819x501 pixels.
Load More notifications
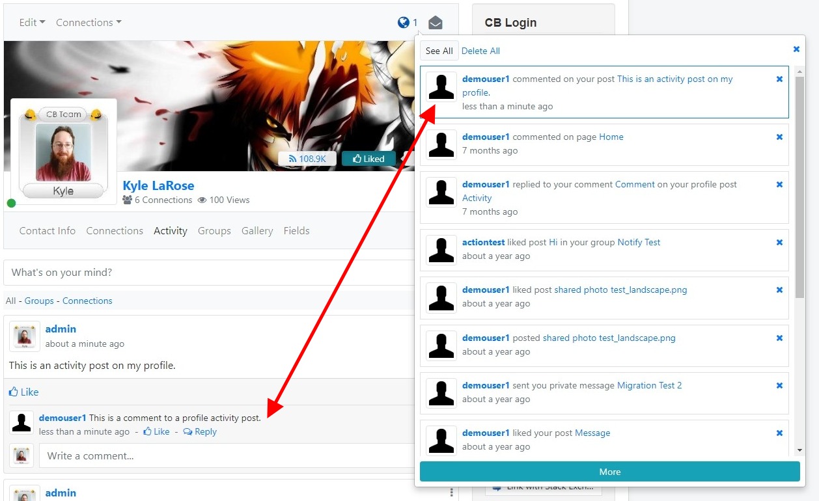609,472
